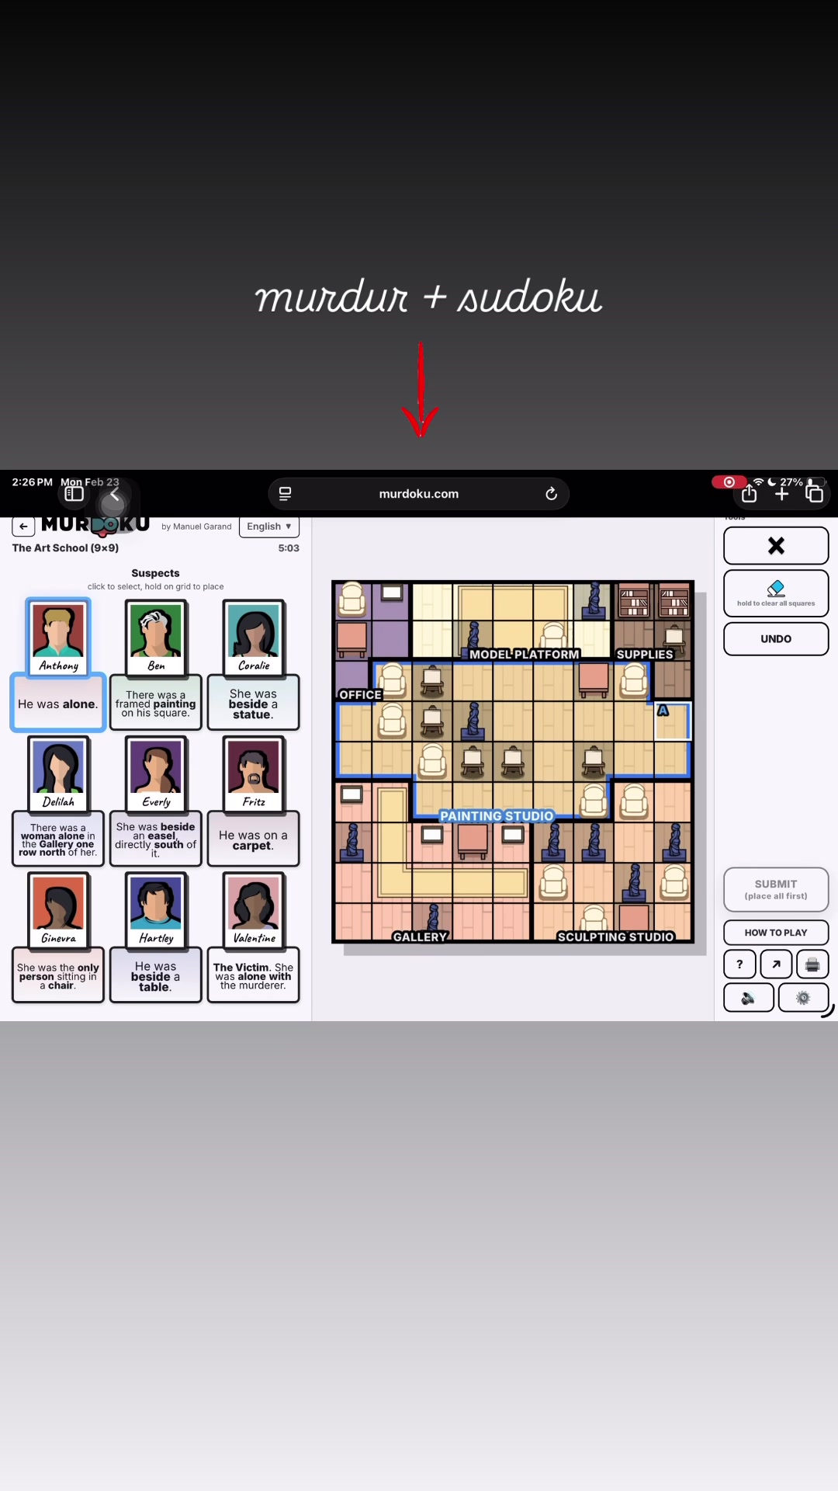The height and width of the screenshot is (1491, 838).
Task: Open a new tab with plus icon
Action: pyautogui.click(x=781, y=494)
